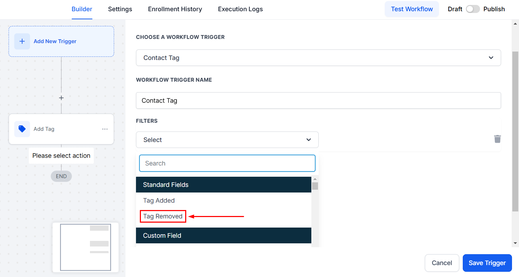Toggle the Draft/Publish switch
Viewport: 519px width, 277px height.
pyautogui.click(x=473, y=9)
